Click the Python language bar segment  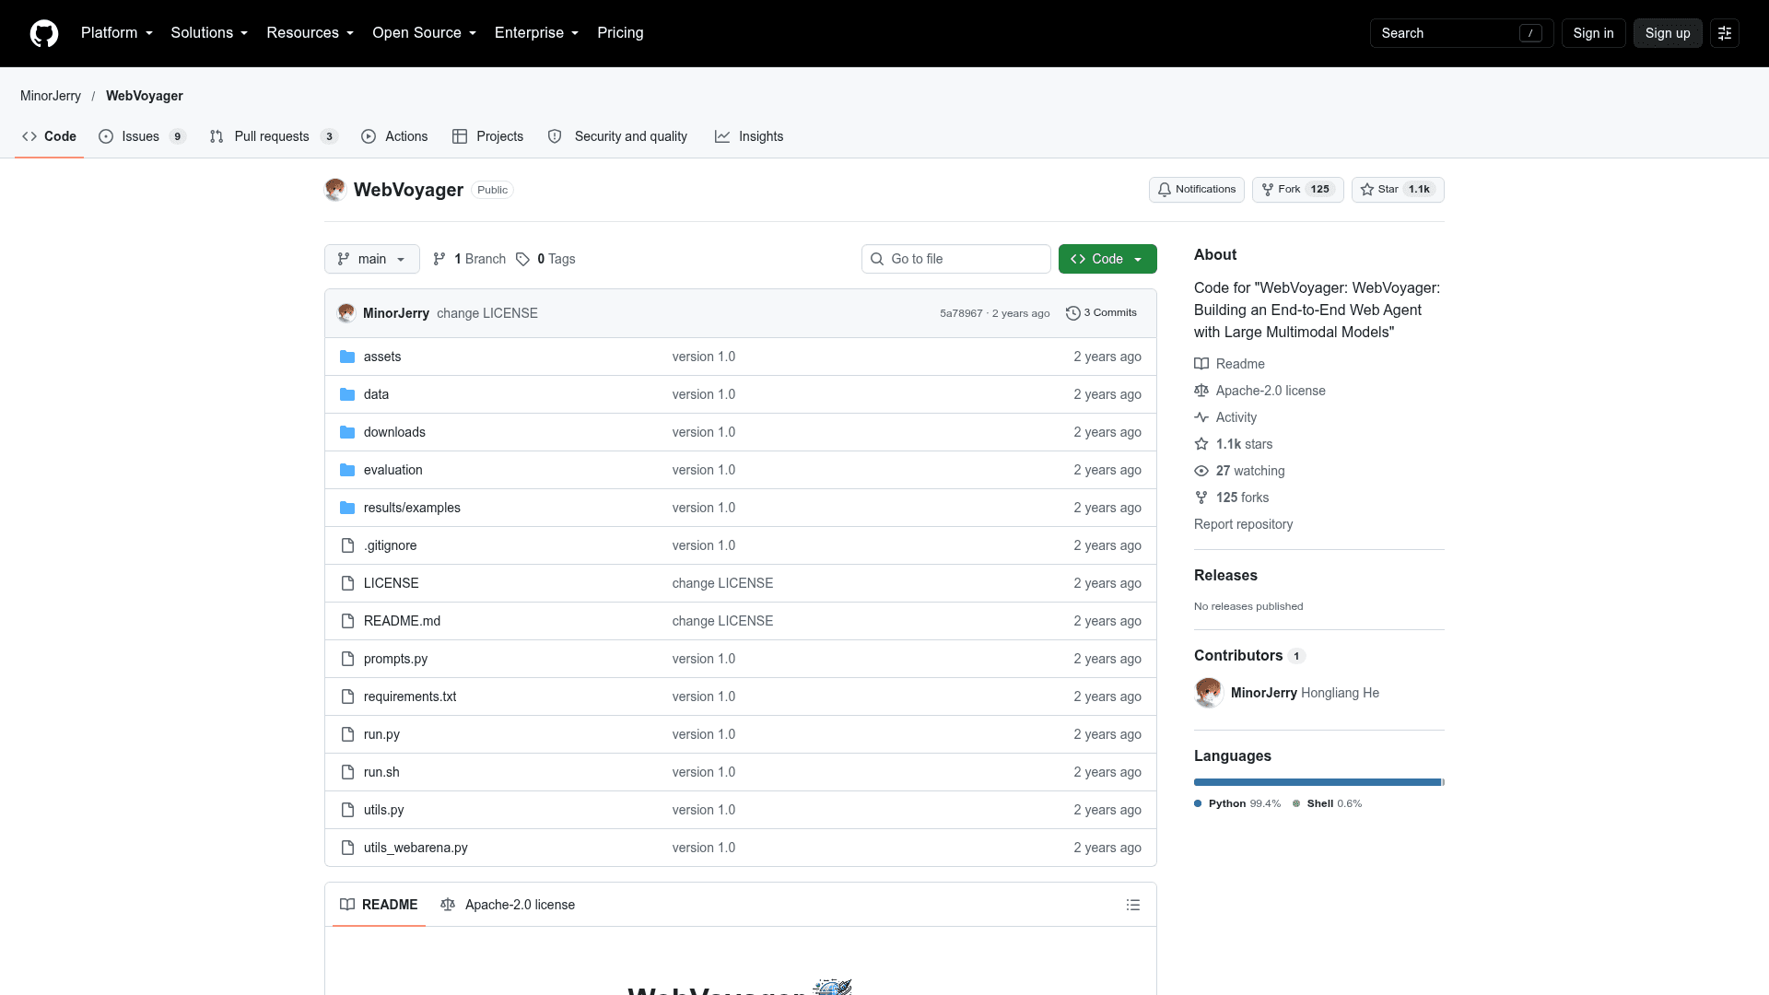[x=1317, y=782]
